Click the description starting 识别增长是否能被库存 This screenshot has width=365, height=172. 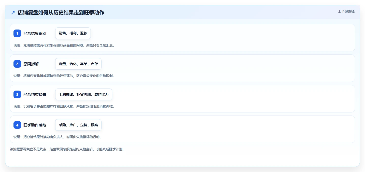(x=64, y=106)
